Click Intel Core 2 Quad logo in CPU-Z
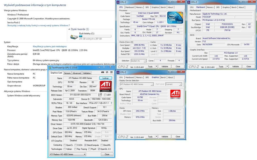Viewport: 257px width, 160px height. coord(175,18)
